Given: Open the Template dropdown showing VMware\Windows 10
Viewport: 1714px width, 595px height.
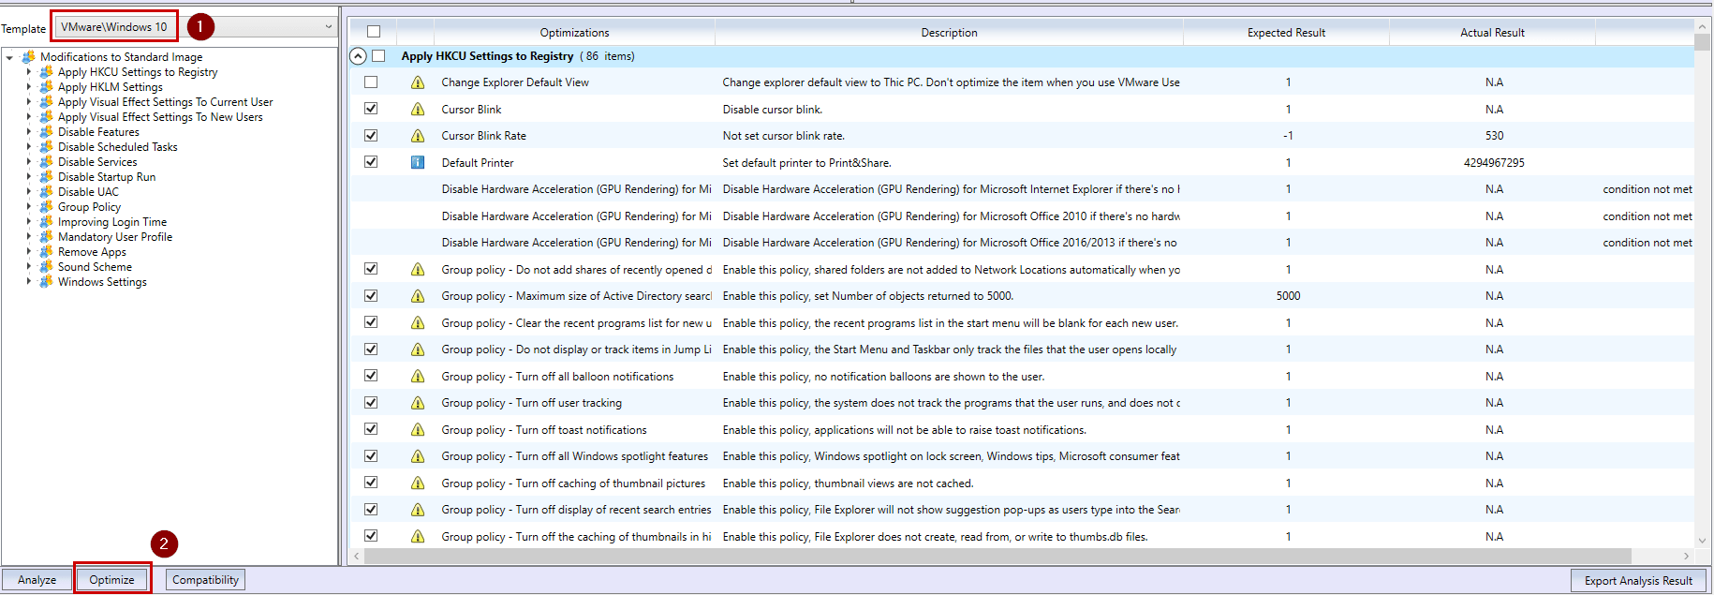Looking at the screenshot, I should [194, 27].
